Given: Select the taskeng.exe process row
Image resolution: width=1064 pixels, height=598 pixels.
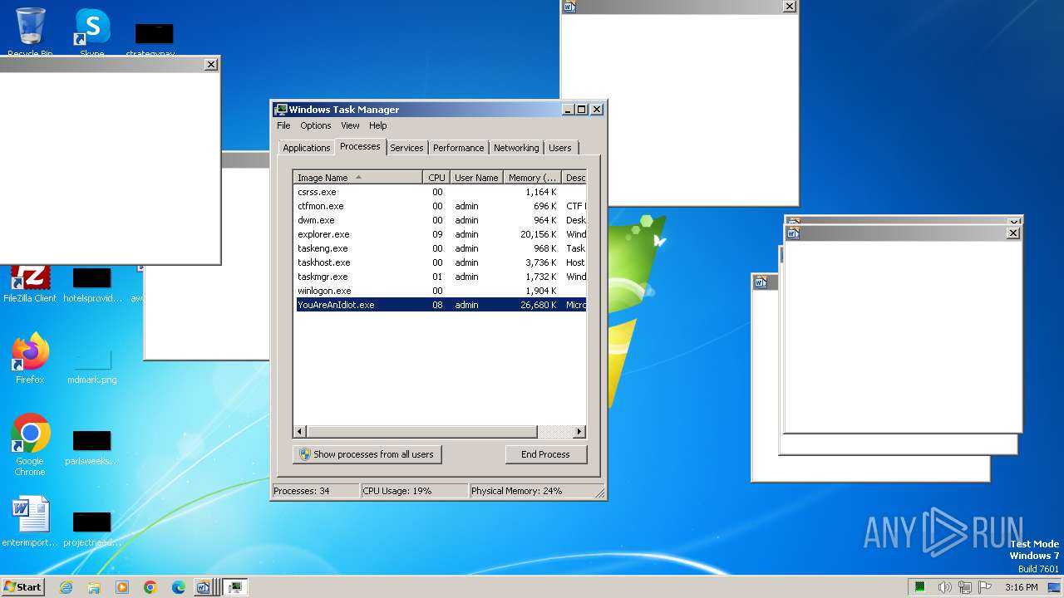Looking at the screenshot, I should click(x=441, y=248).
